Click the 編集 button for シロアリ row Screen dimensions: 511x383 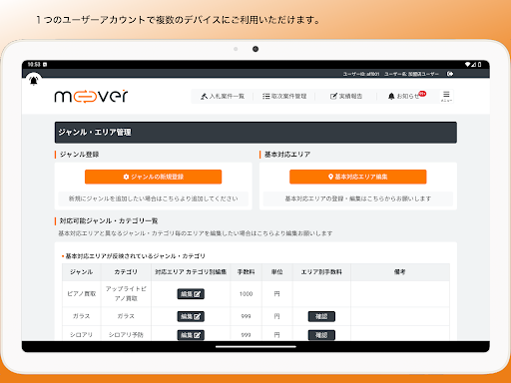pos(191,335)
